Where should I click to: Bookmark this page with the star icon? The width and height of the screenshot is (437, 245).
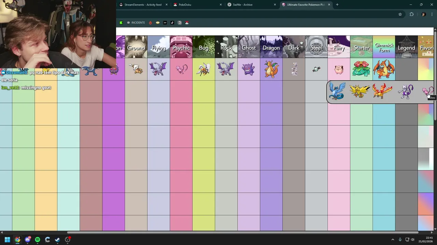(400, 14)
